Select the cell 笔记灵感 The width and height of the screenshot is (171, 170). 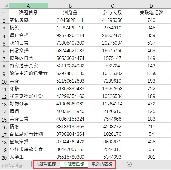pyautogui.click(x=28, y=20)
